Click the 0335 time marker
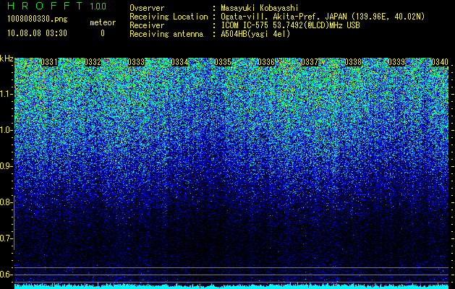The height and width of the screenshot is (289, 455). [x=223, y=62]
